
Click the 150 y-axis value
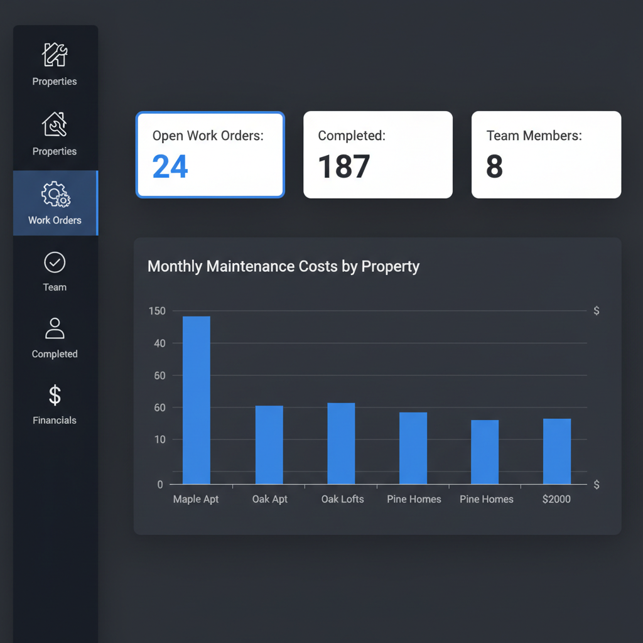click(x=157, y=311)
